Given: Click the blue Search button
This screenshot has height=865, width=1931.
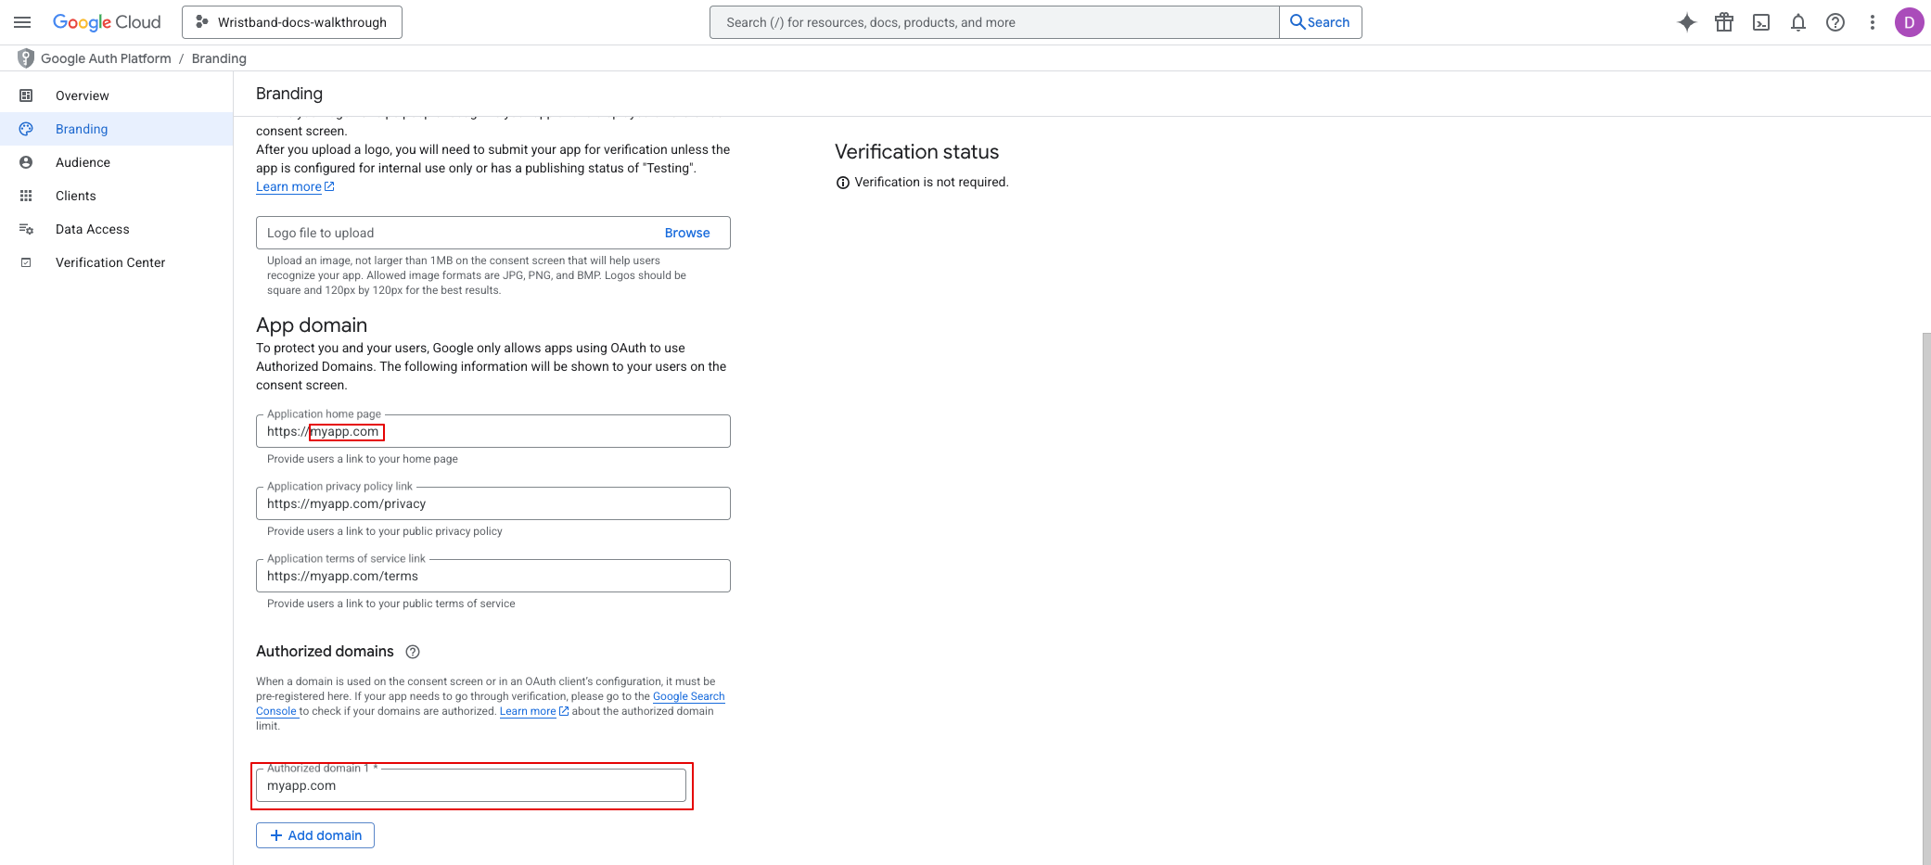Looking at the screenshot, I should pyautogui.click(x=1320, y=22).
